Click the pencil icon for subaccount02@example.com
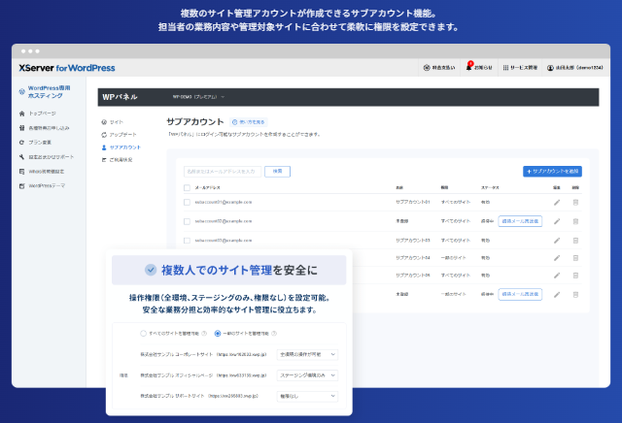 [x=557, y=221]
